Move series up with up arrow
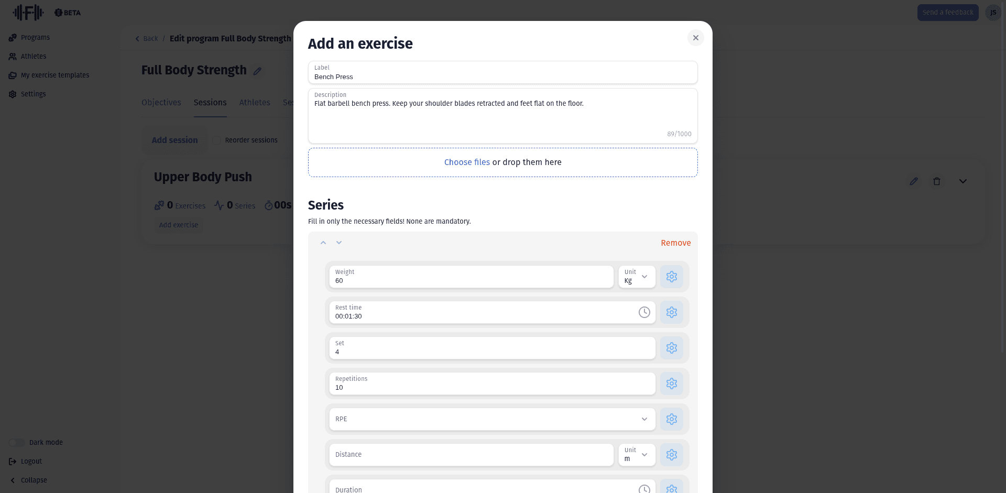Screen dimensions: 1006x493 coord(323,243)
